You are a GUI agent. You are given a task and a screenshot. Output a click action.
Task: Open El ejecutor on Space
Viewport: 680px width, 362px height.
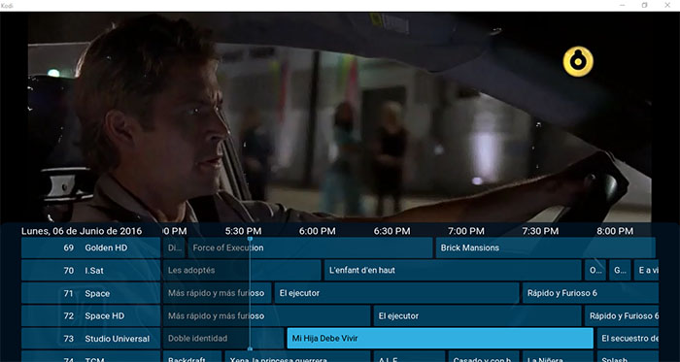coord(396,293)
